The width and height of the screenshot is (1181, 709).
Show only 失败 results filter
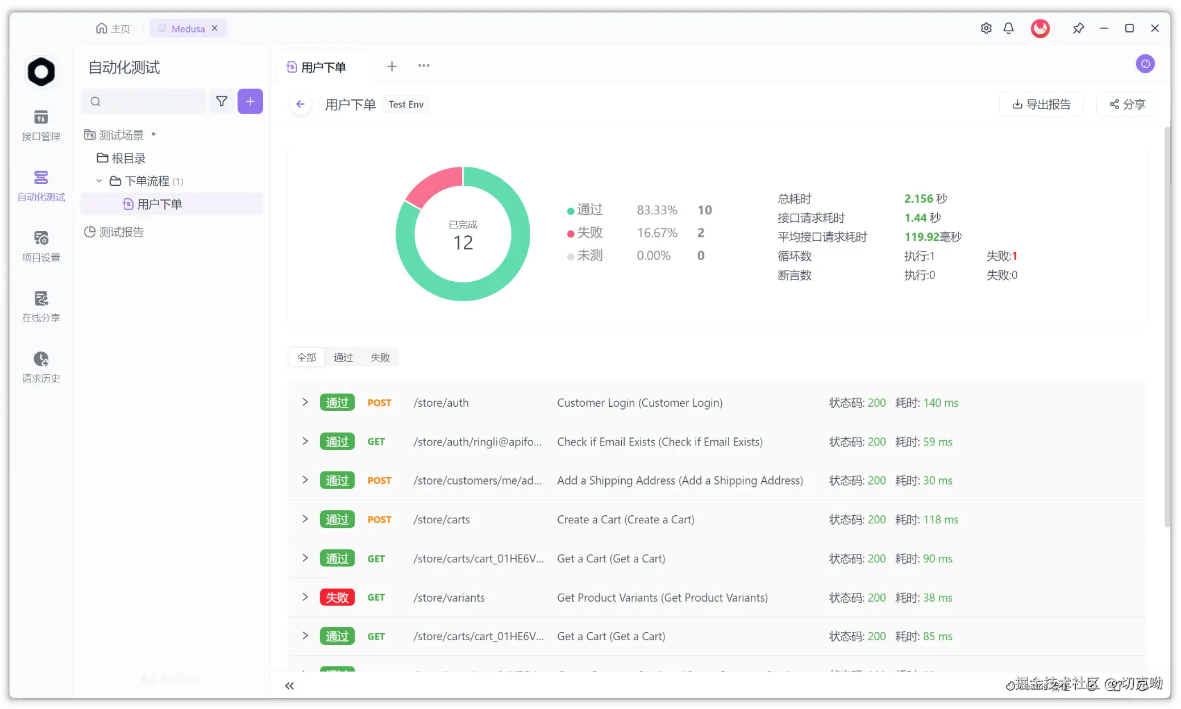tap(380, 357)
